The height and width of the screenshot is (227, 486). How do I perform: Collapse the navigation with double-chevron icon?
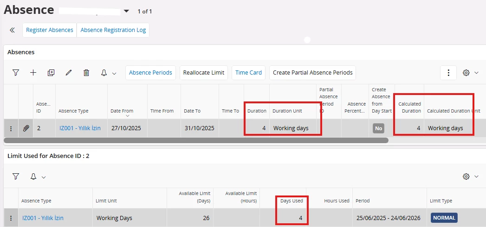[x=12, y=30]
